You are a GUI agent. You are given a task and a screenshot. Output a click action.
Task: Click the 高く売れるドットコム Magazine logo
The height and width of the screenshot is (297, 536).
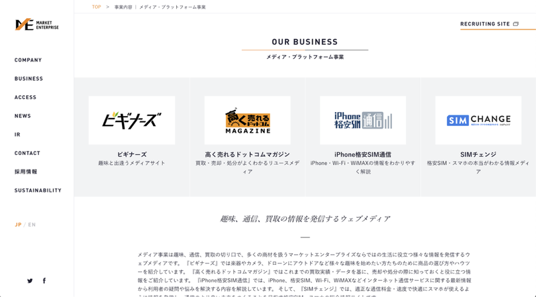tap(247, 120)
